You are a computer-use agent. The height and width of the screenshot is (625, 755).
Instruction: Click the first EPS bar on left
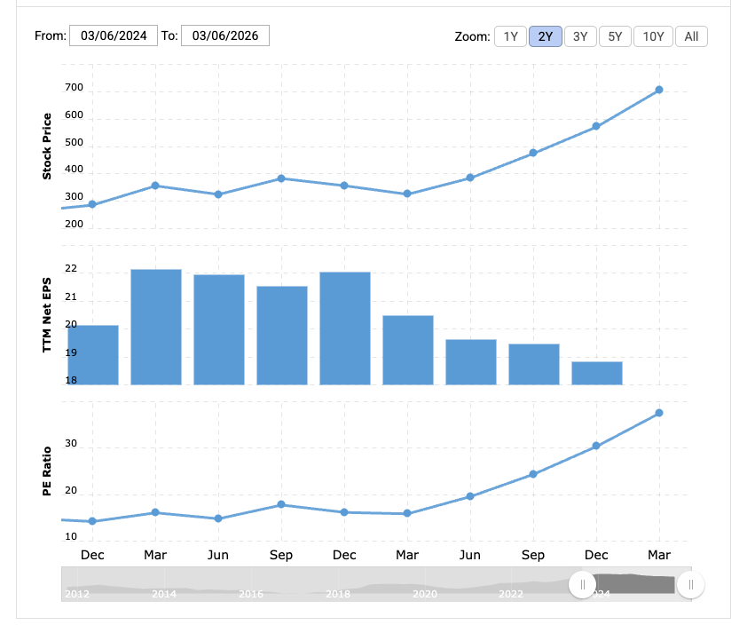coord(92,354)
